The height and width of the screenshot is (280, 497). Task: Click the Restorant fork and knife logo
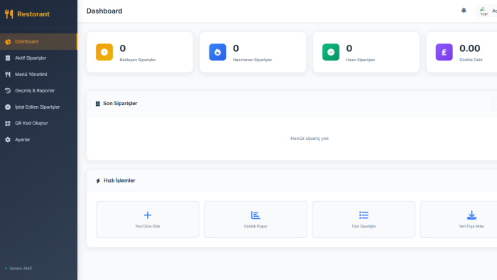[9, 14]
